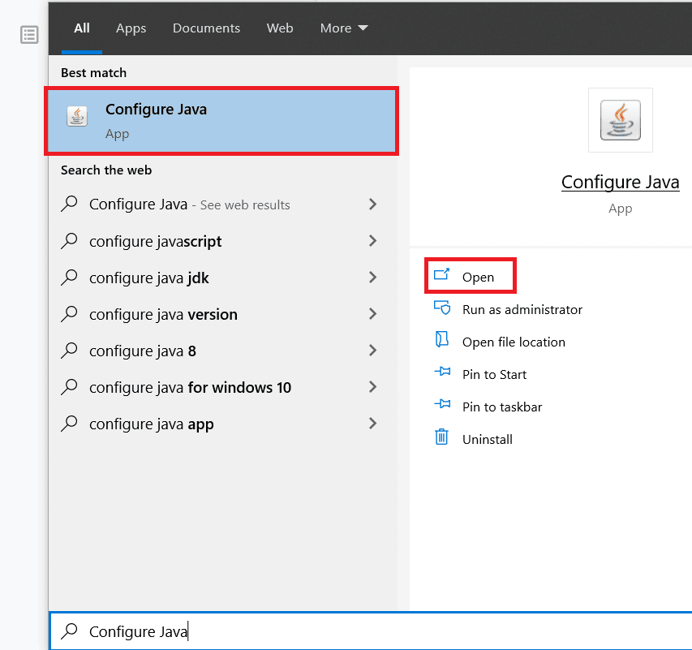692x650 pixels.
Task: Click the Open launch icon
Action: click(442, 276)
